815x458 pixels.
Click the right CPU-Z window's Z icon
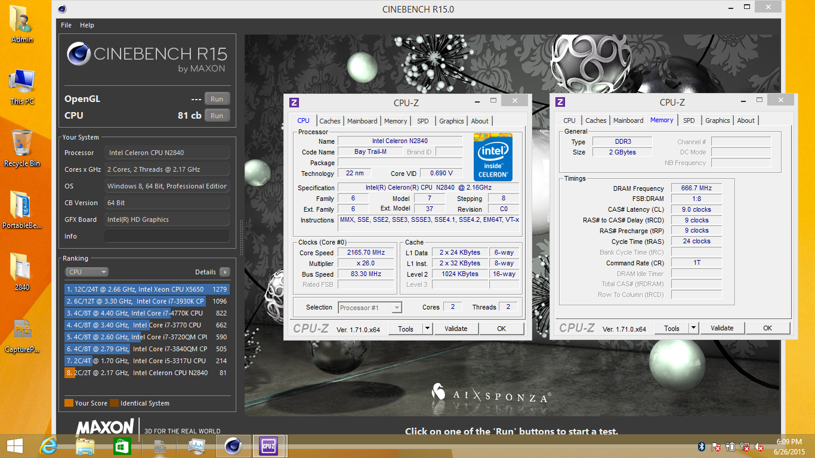coord(560,103)
